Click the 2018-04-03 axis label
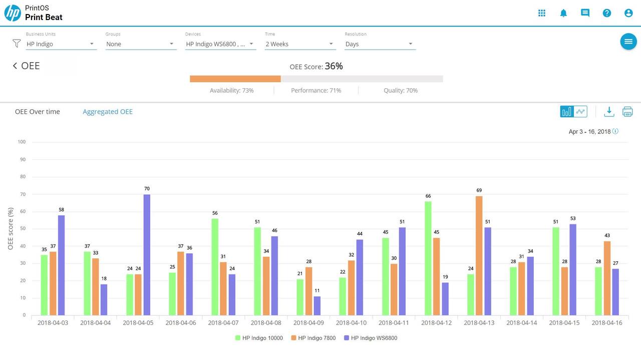The width and height of the screenshot is (641, 361). 53,323
